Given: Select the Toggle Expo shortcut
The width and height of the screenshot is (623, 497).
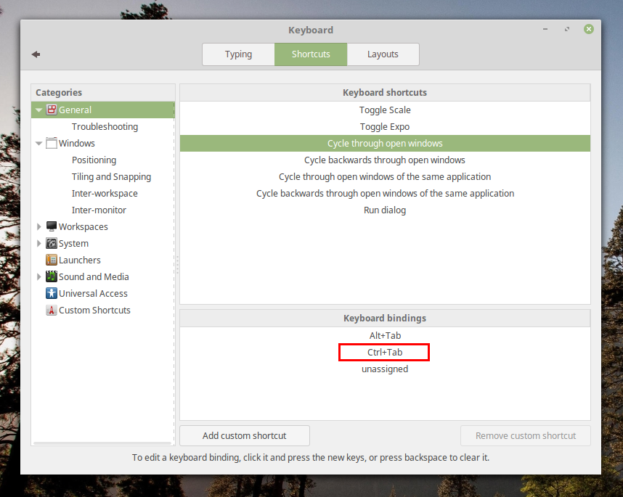Looking at the screenshot, I should pos(385,127).
